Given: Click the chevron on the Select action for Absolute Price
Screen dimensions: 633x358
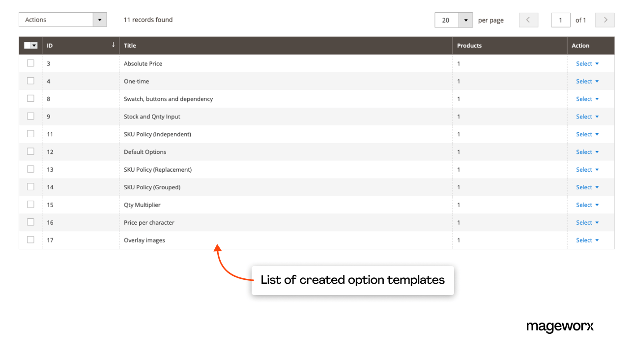Looking at the screenshot, I should click(x=597, y=63).
